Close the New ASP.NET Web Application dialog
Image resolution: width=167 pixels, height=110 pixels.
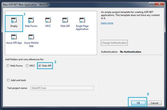pyautogui.click(x=159, y=4)
